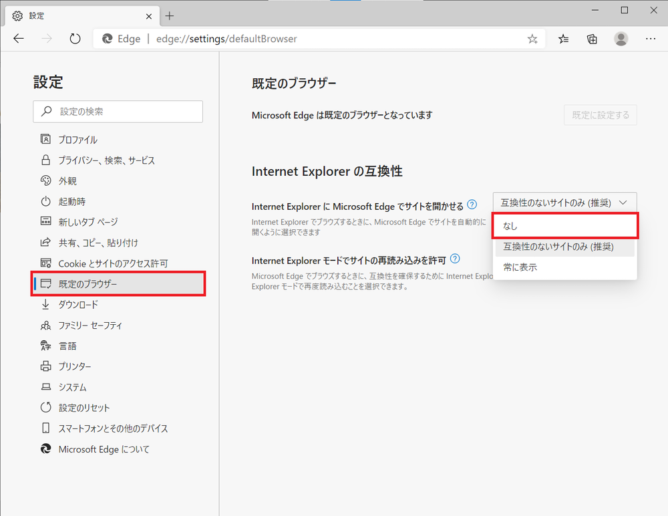Click the browser back arrow
The width and height of the screenshot is (668, 516).
pos(19,39)
